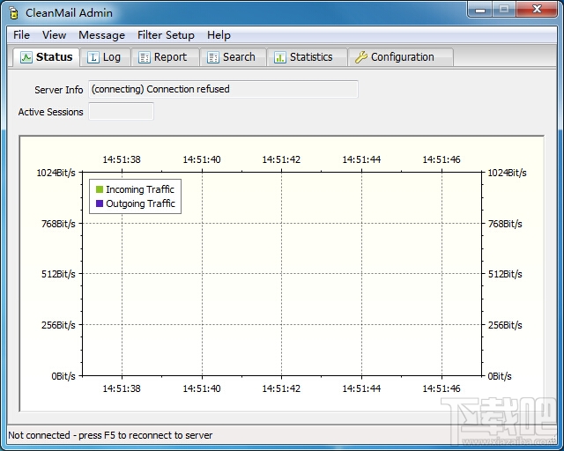Open the Help menu

pyautogui.click(x=219, y=35)
